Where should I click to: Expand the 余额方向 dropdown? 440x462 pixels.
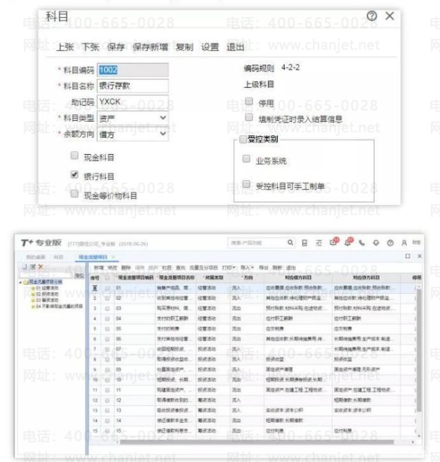[133, 134]
